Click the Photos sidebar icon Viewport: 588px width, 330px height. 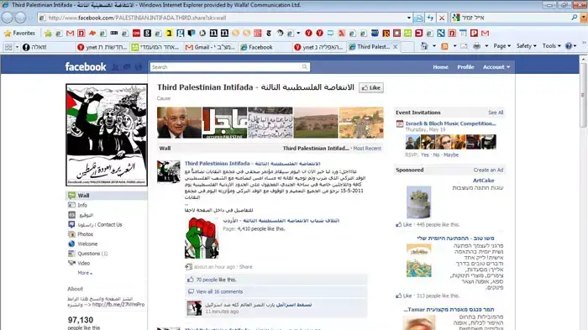(71, 234)
